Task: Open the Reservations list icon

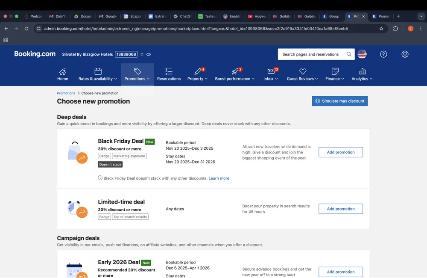Action: 169,71
